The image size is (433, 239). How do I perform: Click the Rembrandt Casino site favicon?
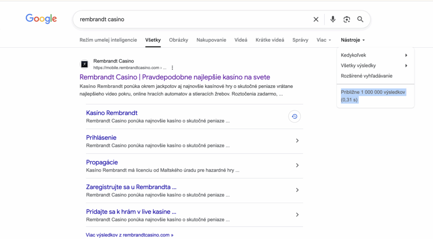point(84,64)
